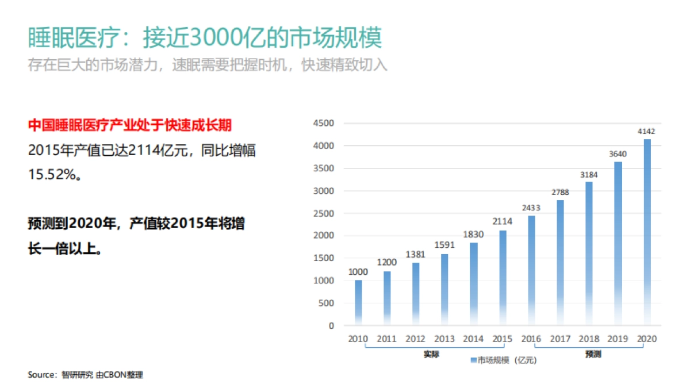Select the 2433 data label above 2016

coord(531,208)
